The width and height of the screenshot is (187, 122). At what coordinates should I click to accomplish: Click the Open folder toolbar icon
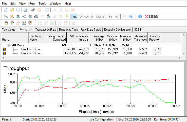(12, 10)
